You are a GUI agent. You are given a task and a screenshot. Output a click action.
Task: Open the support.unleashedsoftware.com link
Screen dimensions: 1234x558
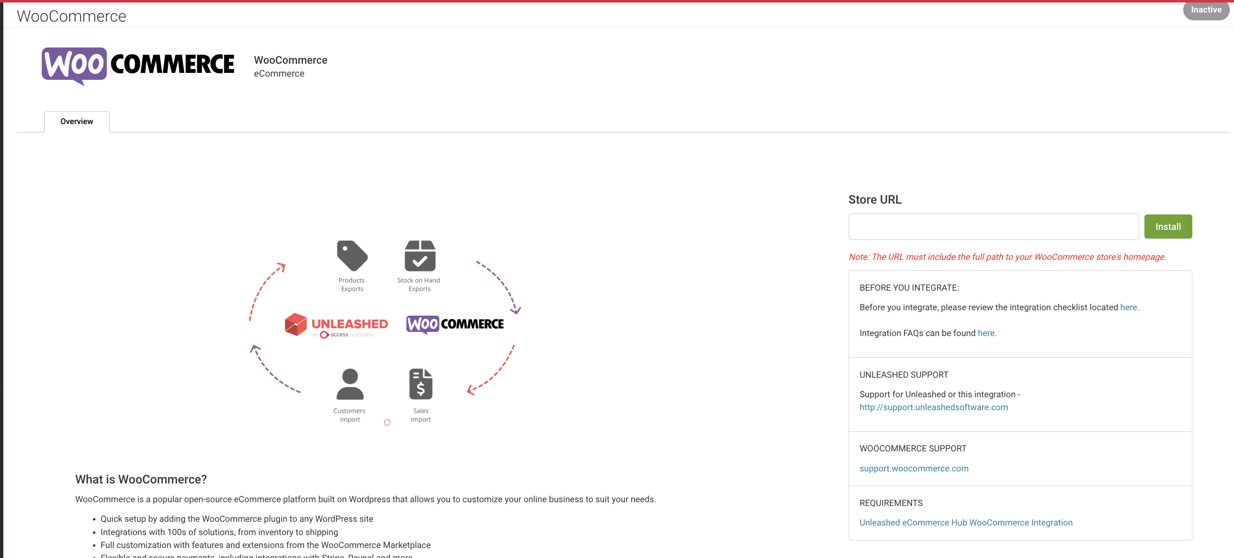tap(934, 407)
